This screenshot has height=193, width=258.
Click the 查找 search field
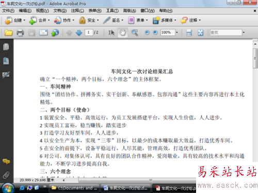tap(225, 33)
